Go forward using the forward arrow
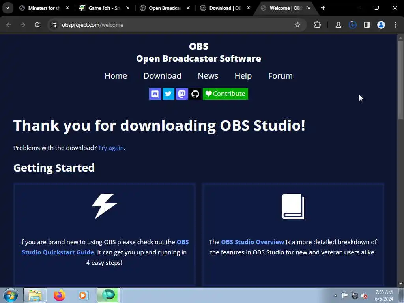 click(x=23, y=25)
